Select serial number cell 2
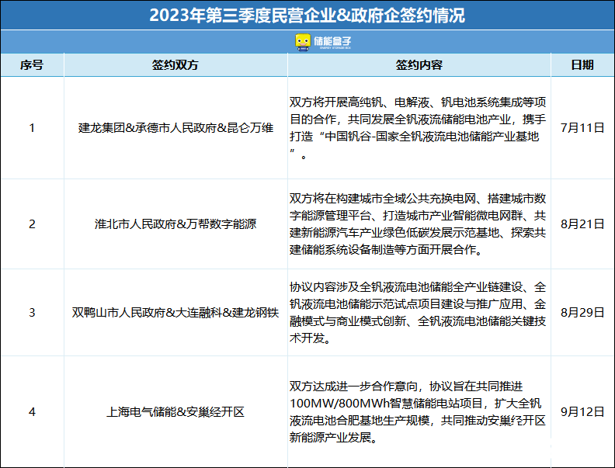This screenshot has width=615, height=468. coord(32,224)
